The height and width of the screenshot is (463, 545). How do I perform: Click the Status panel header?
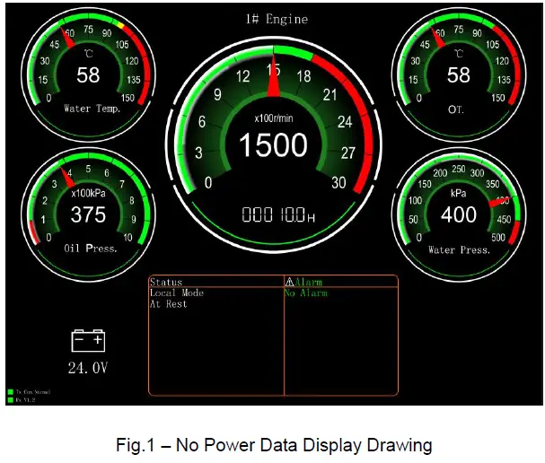(166, 282)
